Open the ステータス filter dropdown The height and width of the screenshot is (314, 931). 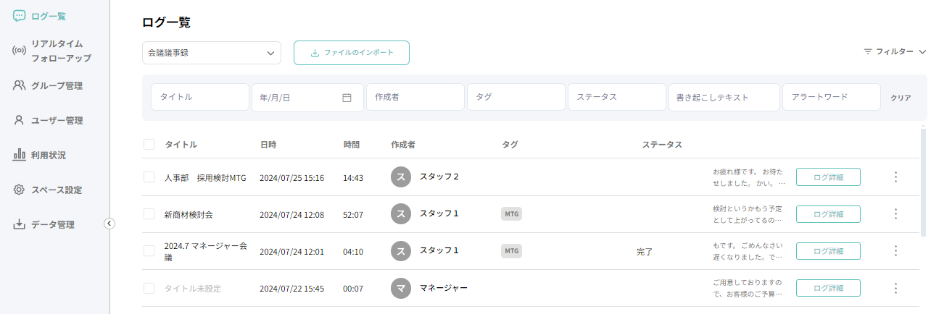point(616,97)
